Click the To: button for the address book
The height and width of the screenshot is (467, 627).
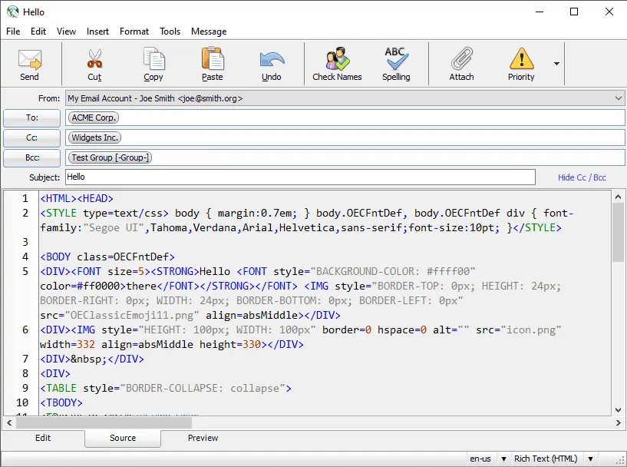(x=31, y=118)
